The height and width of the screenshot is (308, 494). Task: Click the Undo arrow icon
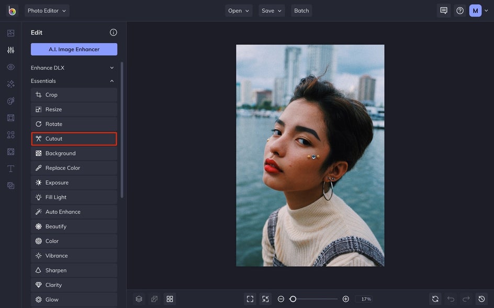point(451,299)
